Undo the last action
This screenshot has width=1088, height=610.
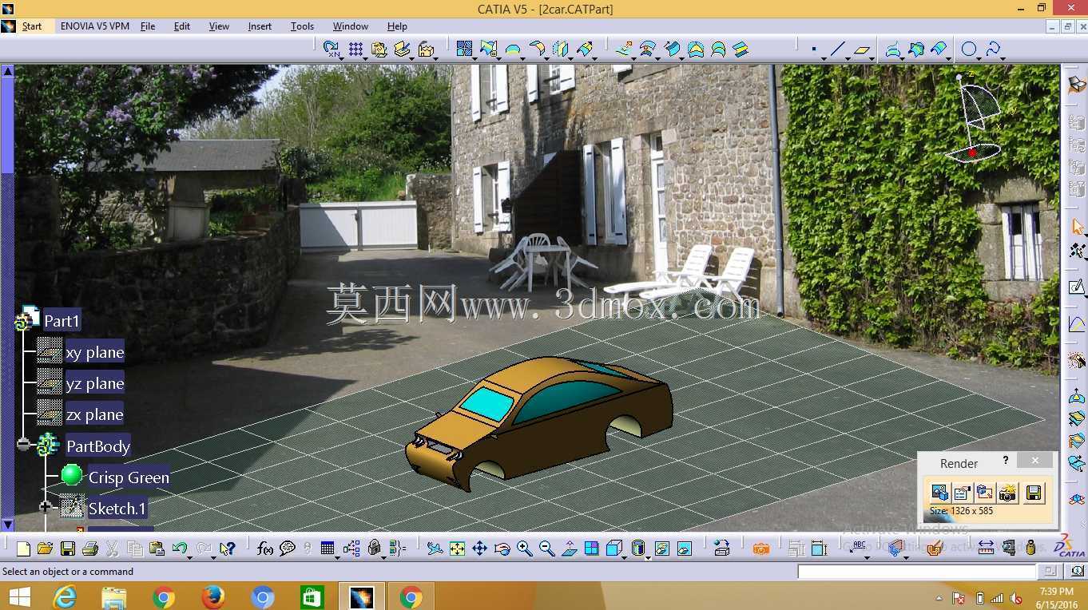click(x=179, y=549)
